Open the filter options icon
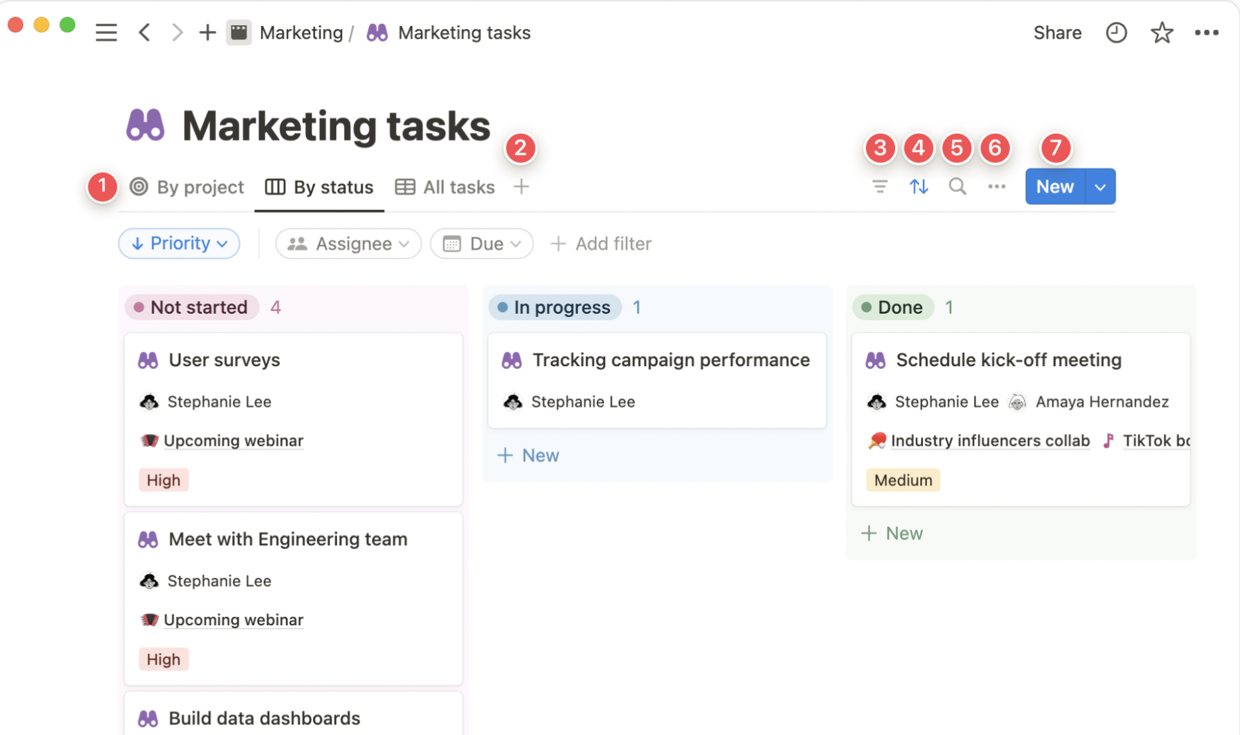 879,187
